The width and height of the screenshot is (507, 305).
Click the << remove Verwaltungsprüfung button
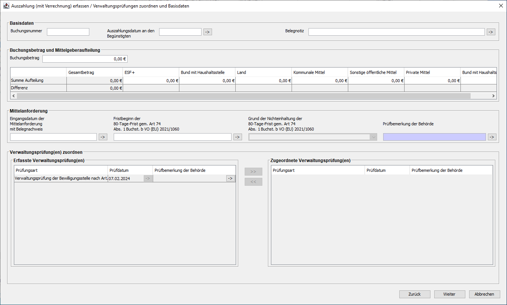pos(253,182)
